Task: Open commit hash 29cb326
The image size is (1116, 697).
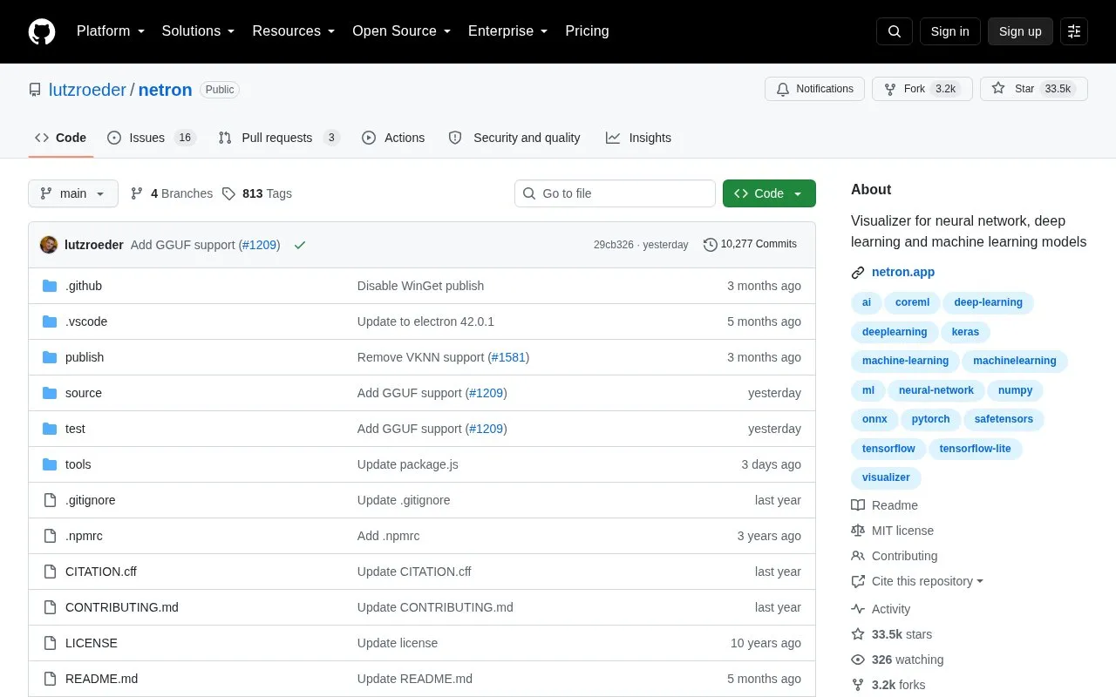Action: pyautogui.click(x=614, y=245)
